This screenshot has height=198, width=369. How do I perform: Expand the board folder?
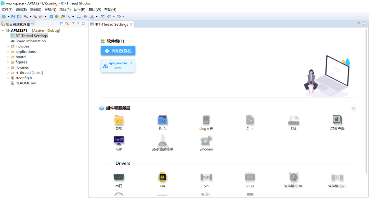(x=8, y=57)
